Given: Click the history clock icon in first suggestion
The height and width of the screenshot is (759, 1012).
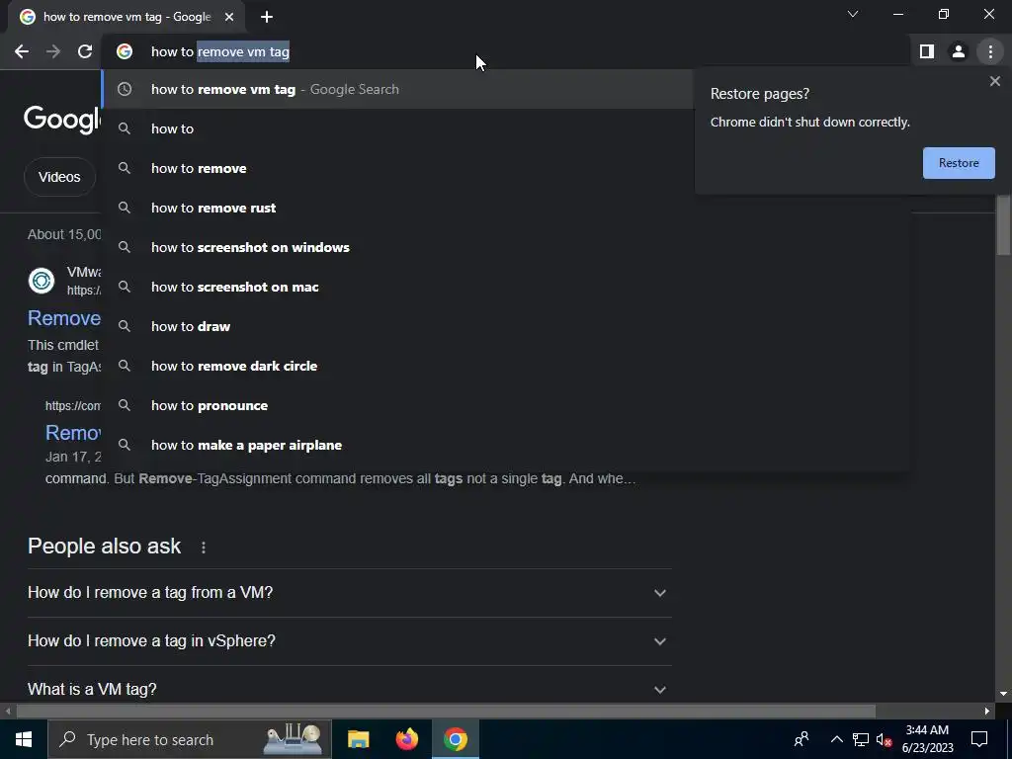Looking at the screenshot, I should tap(125, 89).
